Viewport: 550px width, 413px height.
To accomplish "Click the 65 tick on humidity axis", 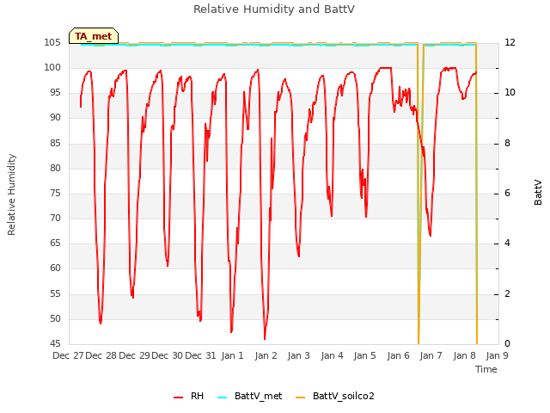I will coord(55,243).
